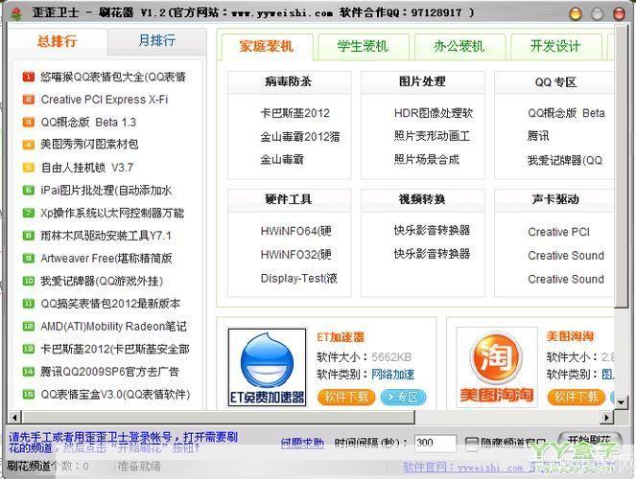Select the 办公装机 tab
636x479 pixels.
point(459,46)
